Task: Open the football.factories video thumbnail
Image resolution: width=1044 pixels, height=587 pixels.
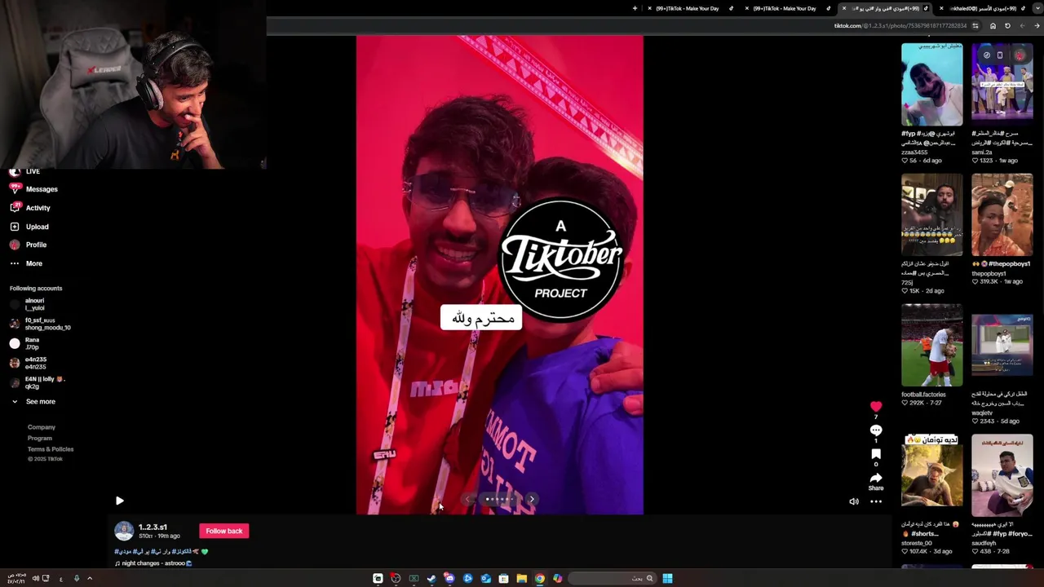Action: pyautogui.click(x=931, y=345)
